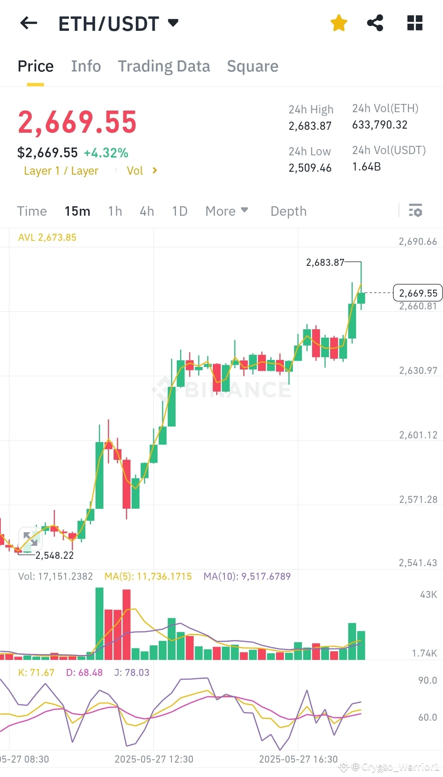Open the grid layout icon top right
The height and width of the screenshot is (777, 443).
coord(414,23)
